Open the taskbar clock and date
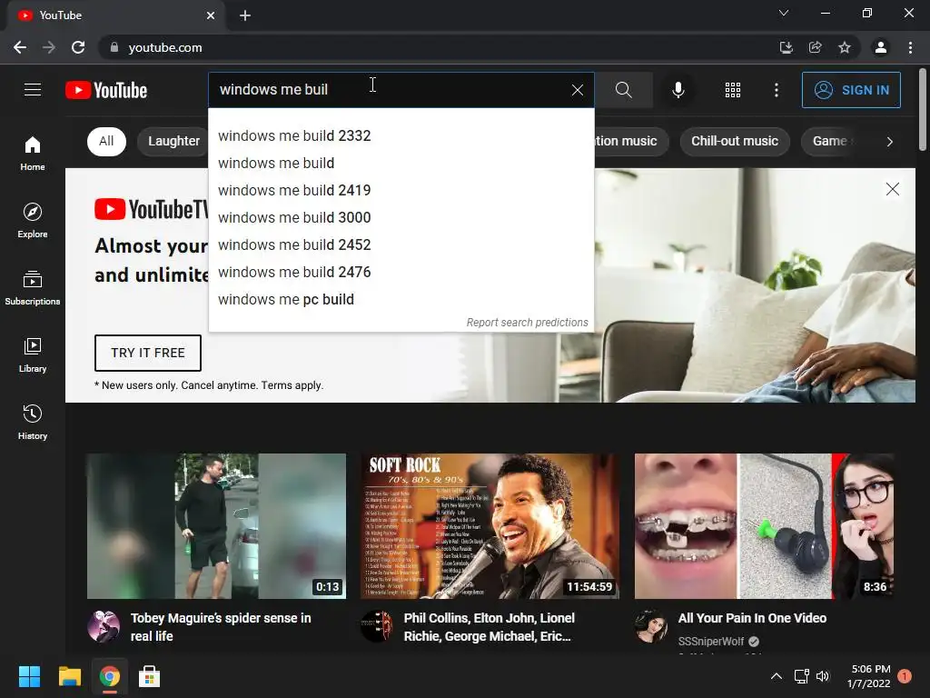This screenshot has height=698, width=930. click(x=870, y=676)
